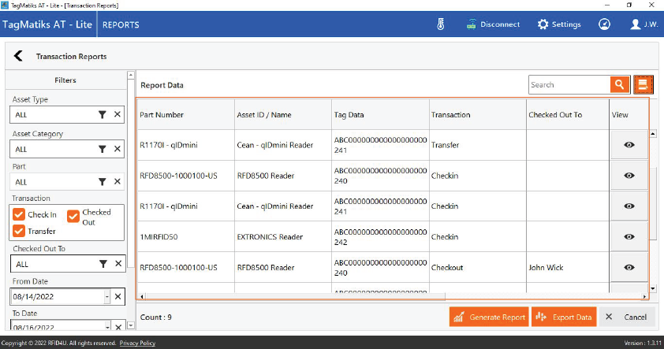Open the Settings menu in header
664x349 pixels.
pyautogui.click(x=559, y=24)
